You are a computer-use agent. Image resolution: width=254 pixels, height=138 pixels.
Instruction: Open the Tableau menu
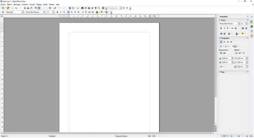pos(39,4)
